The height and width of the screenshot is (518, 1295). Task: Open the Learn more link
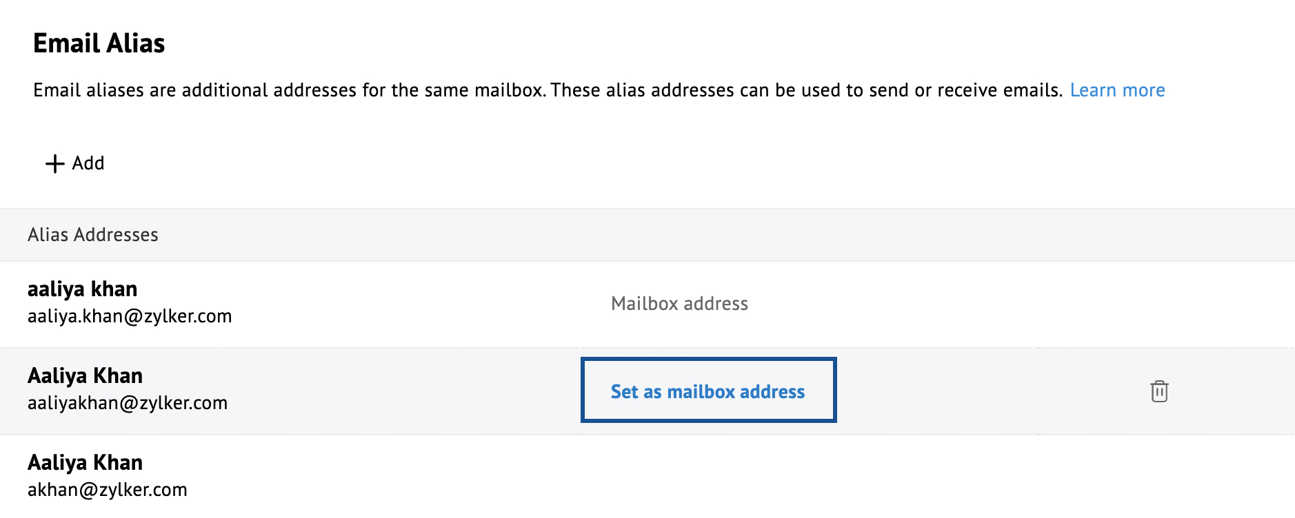point(1117,90)
